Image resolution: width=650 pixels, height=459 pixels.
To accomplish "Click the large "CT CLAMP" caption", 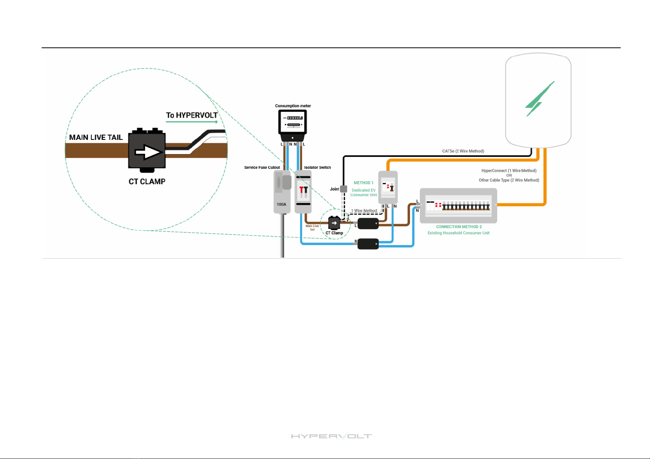I will pos(147,182).
